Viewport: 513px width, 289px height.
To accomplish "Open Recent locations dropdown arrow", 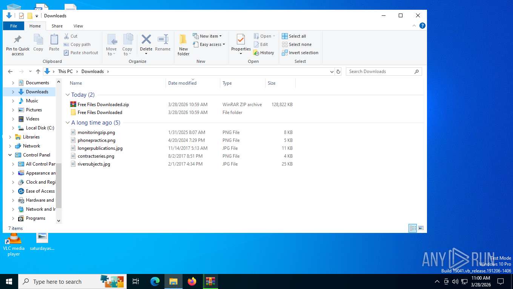I will click(x=30, y=71).
